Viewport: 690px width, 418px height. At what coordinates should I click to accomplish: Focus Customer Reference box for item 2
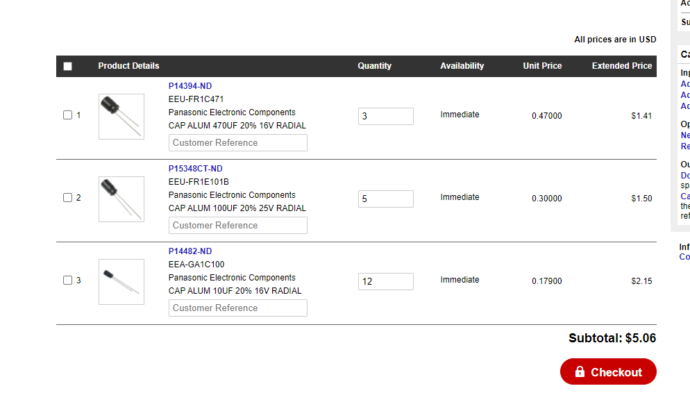pos(237,226)
